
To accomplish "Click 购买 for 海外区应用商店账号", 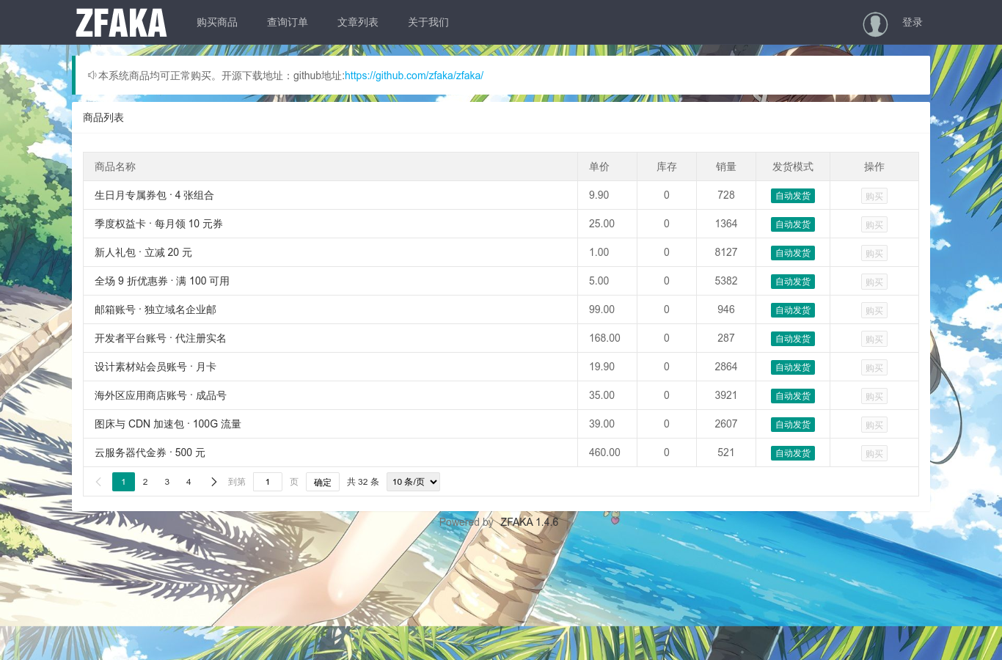I will 874,396.
